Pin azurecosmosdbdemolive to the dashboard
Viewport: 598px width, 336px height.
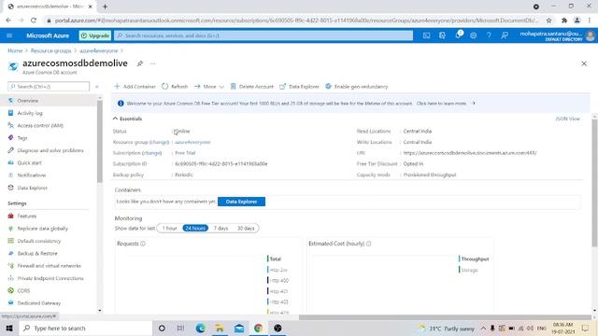coord(140,63)
